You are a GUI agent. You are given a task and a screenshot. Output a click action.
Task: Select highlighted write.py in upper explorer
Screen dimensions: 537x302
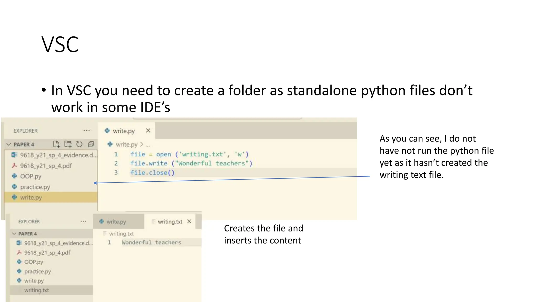[31, 197]
